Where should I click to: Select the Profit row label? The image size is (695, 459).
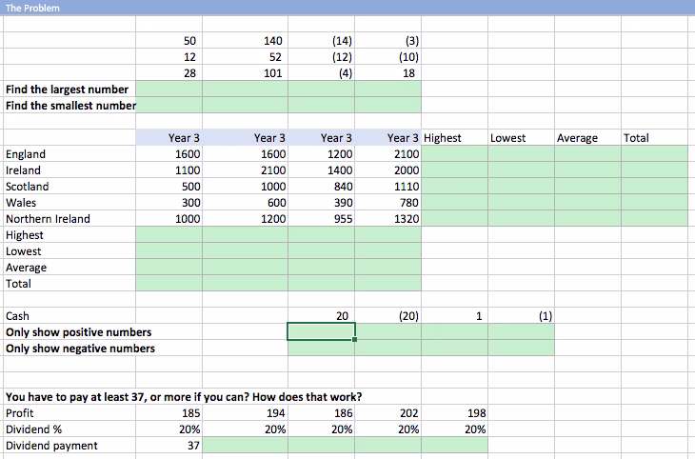69,413
